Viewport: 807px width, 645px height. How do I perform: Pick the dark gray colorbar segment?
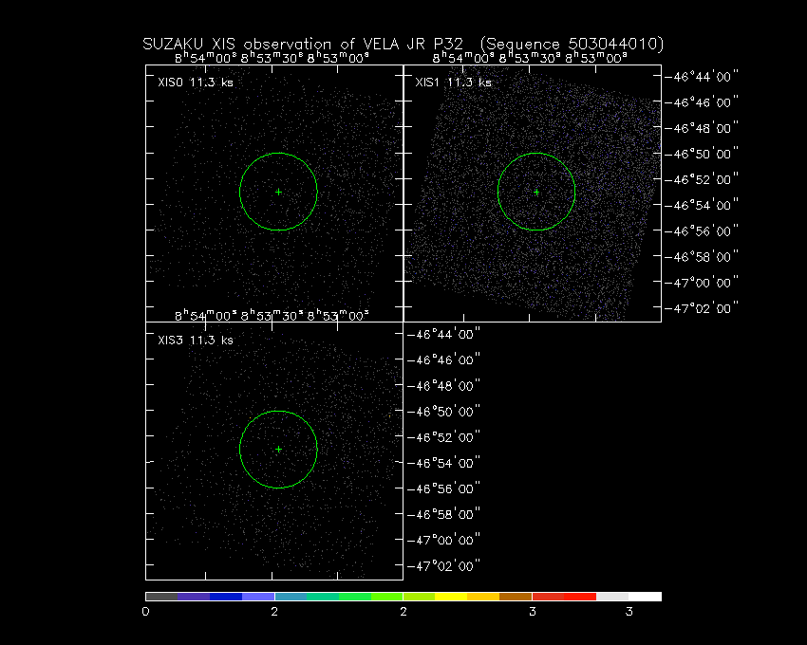161,597
